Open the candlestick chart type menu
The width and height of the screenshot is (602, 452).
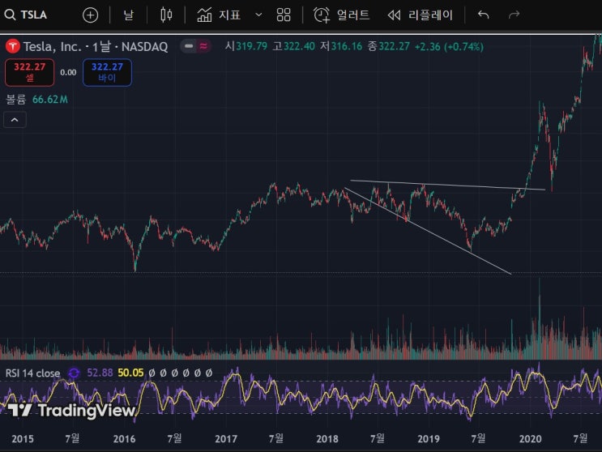(x=166, y=15)
